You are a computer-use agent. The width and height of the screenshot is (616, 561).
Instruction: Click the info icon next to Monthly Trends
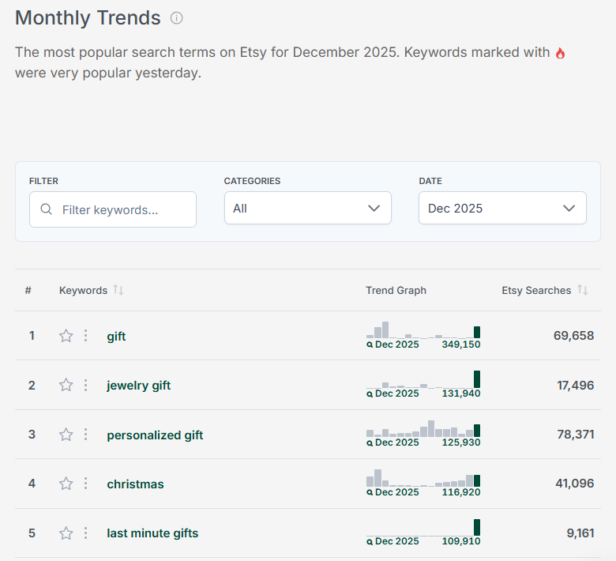click(x=176, y=18)
